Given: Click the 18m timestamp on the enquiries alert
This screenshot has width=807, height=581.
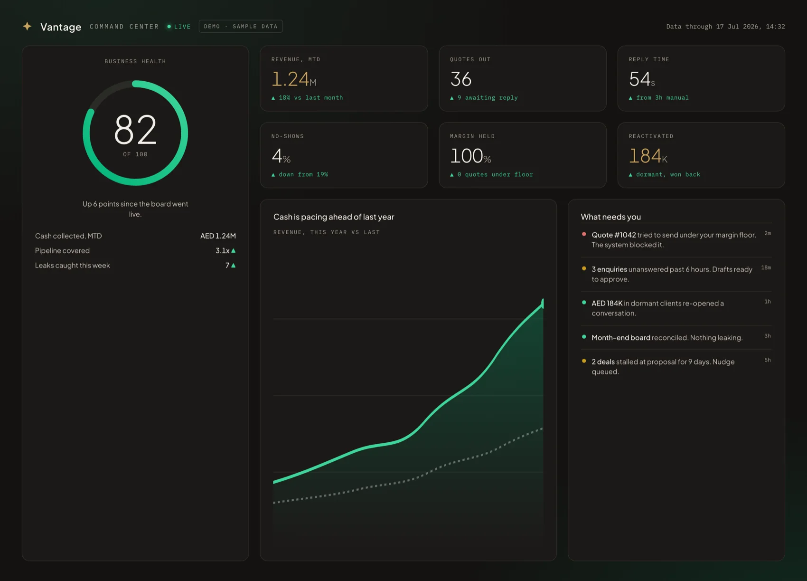Looking at the screenshot, I should 766,267.
